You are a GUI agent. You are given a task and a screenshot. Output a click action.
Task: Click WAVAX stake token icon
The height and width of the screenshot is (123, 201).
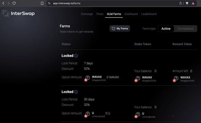tap(137, 79)
